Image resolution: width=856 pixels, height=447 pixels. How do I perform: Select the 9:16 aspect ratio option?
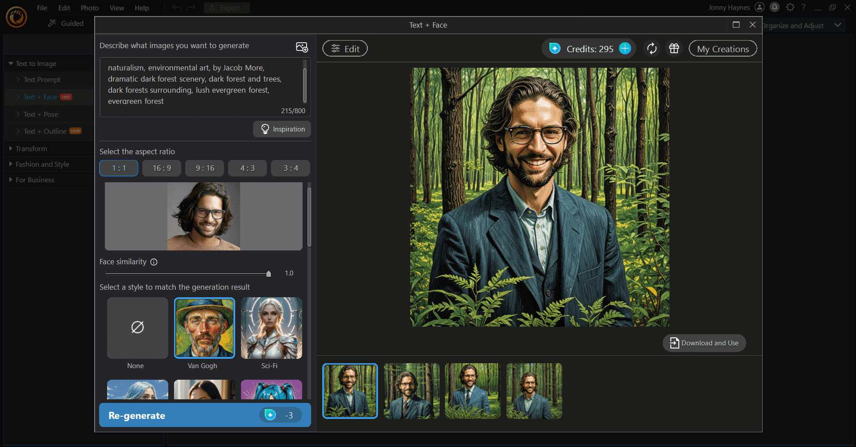[x=204, y=168]
